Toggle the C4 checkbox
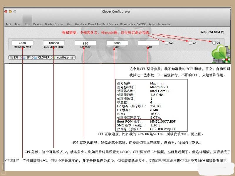Viewport: 235px width, 176px height. 190,43
